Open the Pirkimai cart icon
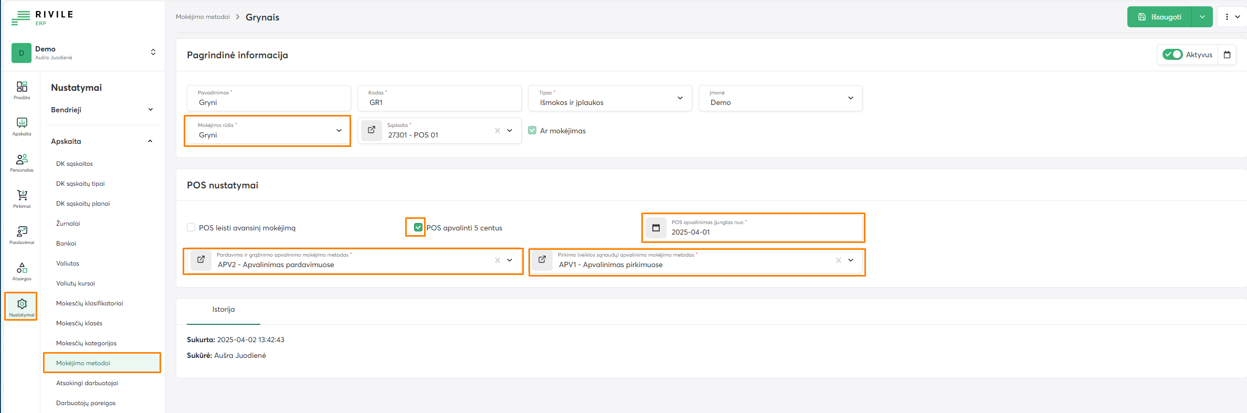The image size is (1247, 413). (x=22, y=198)
